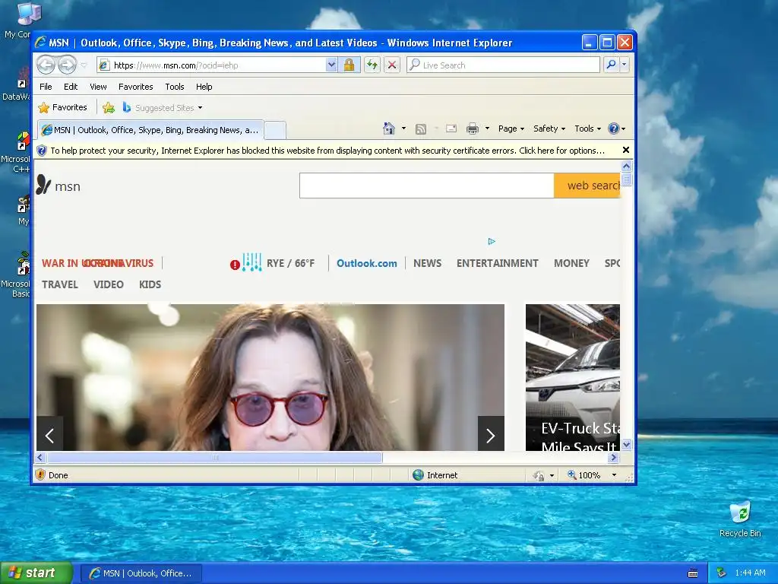Open the View menu
The image size is (778, 584).
click(98, 87)
